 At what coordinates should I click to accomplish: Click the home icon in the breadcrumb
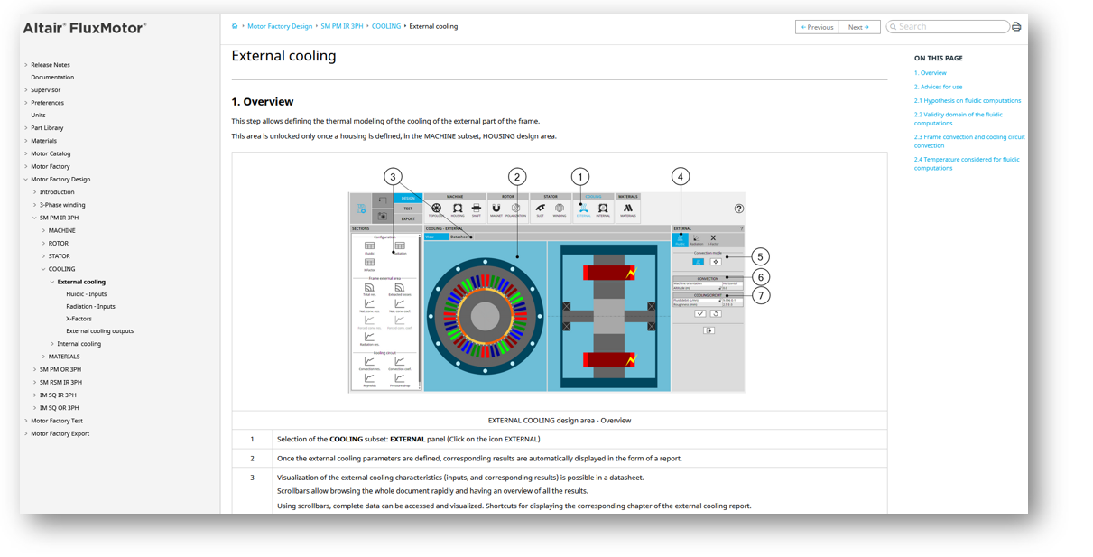pyautogui.click(x=235, y=26)
